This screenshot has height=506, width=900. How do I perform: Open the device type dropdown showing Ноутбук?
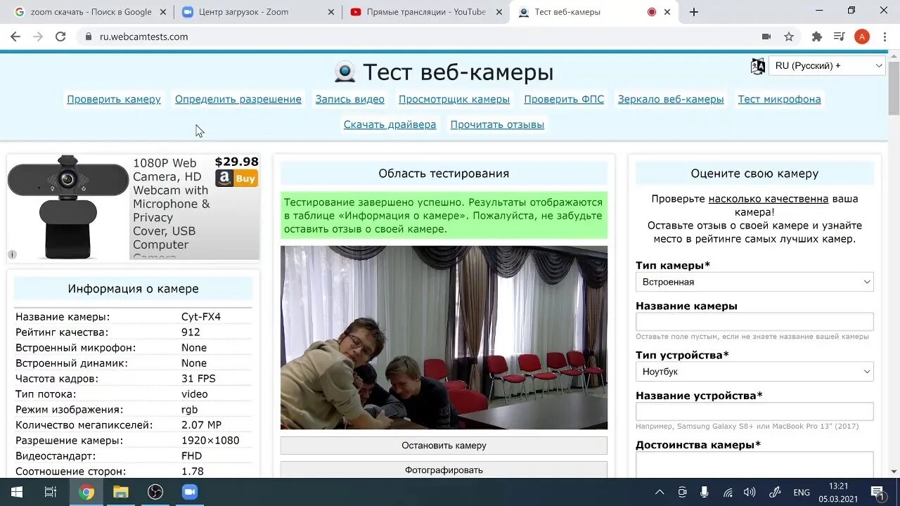pyautogui.click(x=754, y=371)
